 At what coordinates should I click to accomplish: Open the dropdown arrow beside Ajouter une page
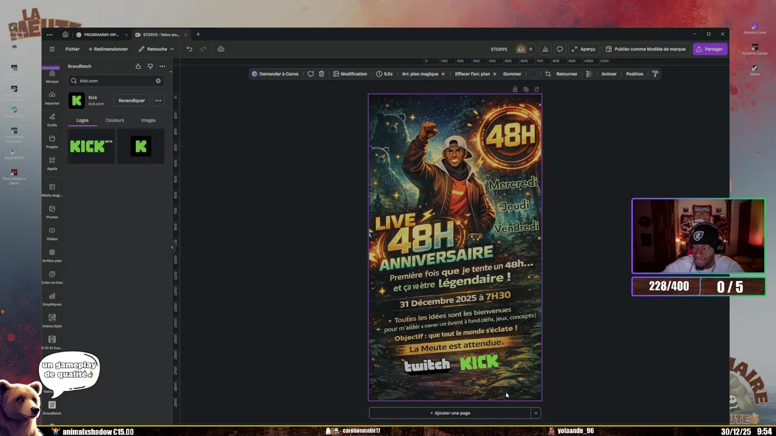coord(535,413)
